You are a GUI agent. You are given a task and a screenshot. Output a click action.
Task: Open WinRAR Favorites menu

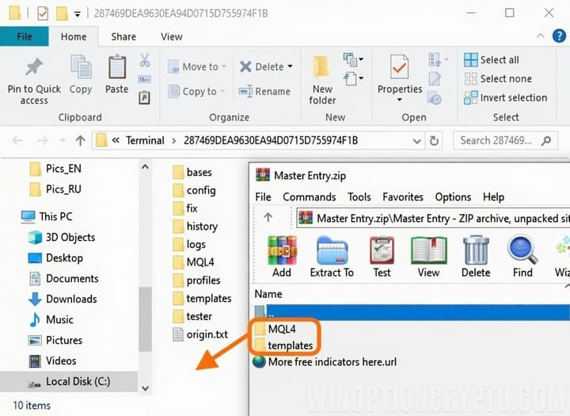(x=403, y=197)
